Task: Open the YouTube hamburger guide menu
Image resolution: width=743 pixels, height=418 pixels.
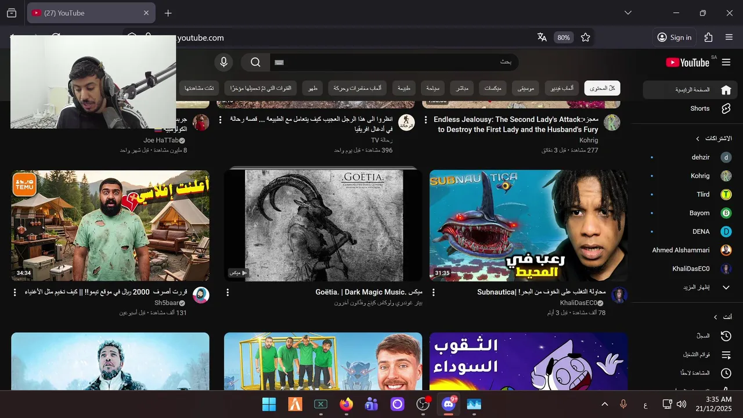Action: coord(726,62)
